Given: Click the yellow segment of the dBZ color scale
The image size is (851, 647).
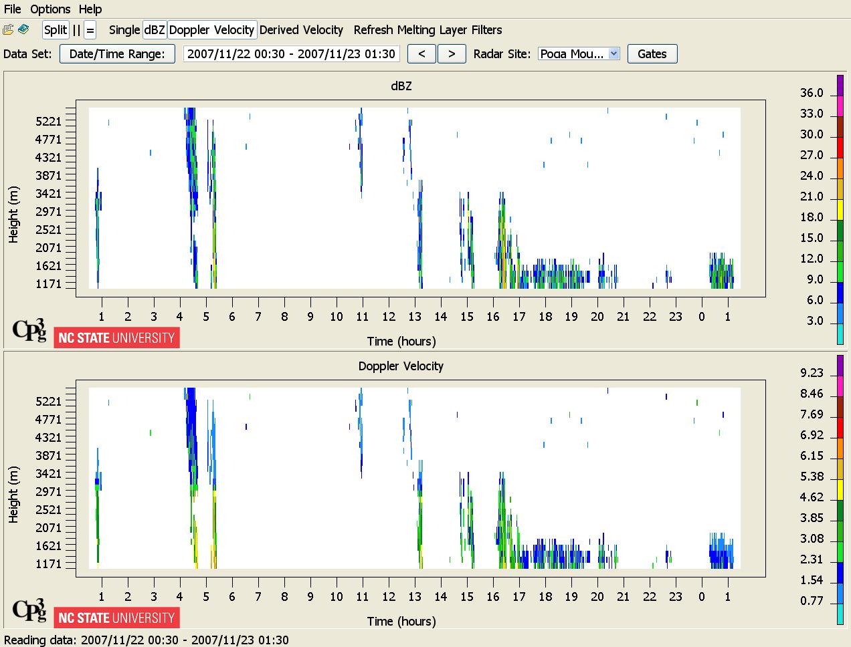Looking at the screenshot, I should click(x=840, y=209).
